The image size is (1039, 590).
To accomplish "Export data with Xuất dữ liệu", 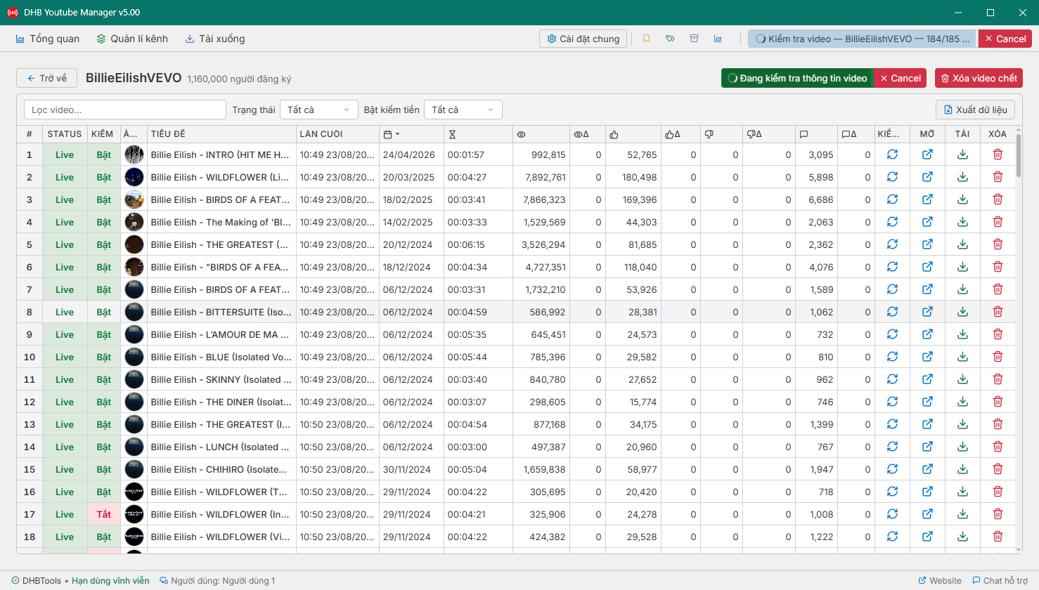I will click(975, 110).
